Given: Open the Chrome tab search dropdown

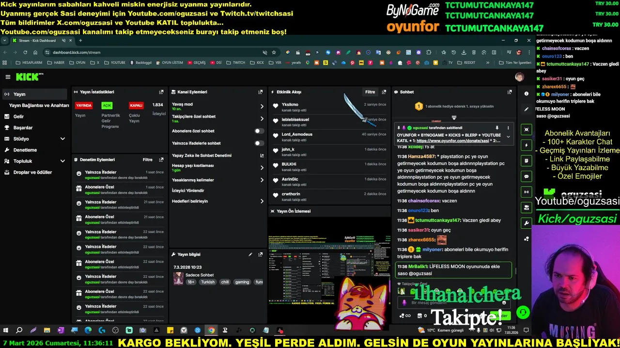Looking at the screenshot, I should pyautogui.click(x=4, y=41).
